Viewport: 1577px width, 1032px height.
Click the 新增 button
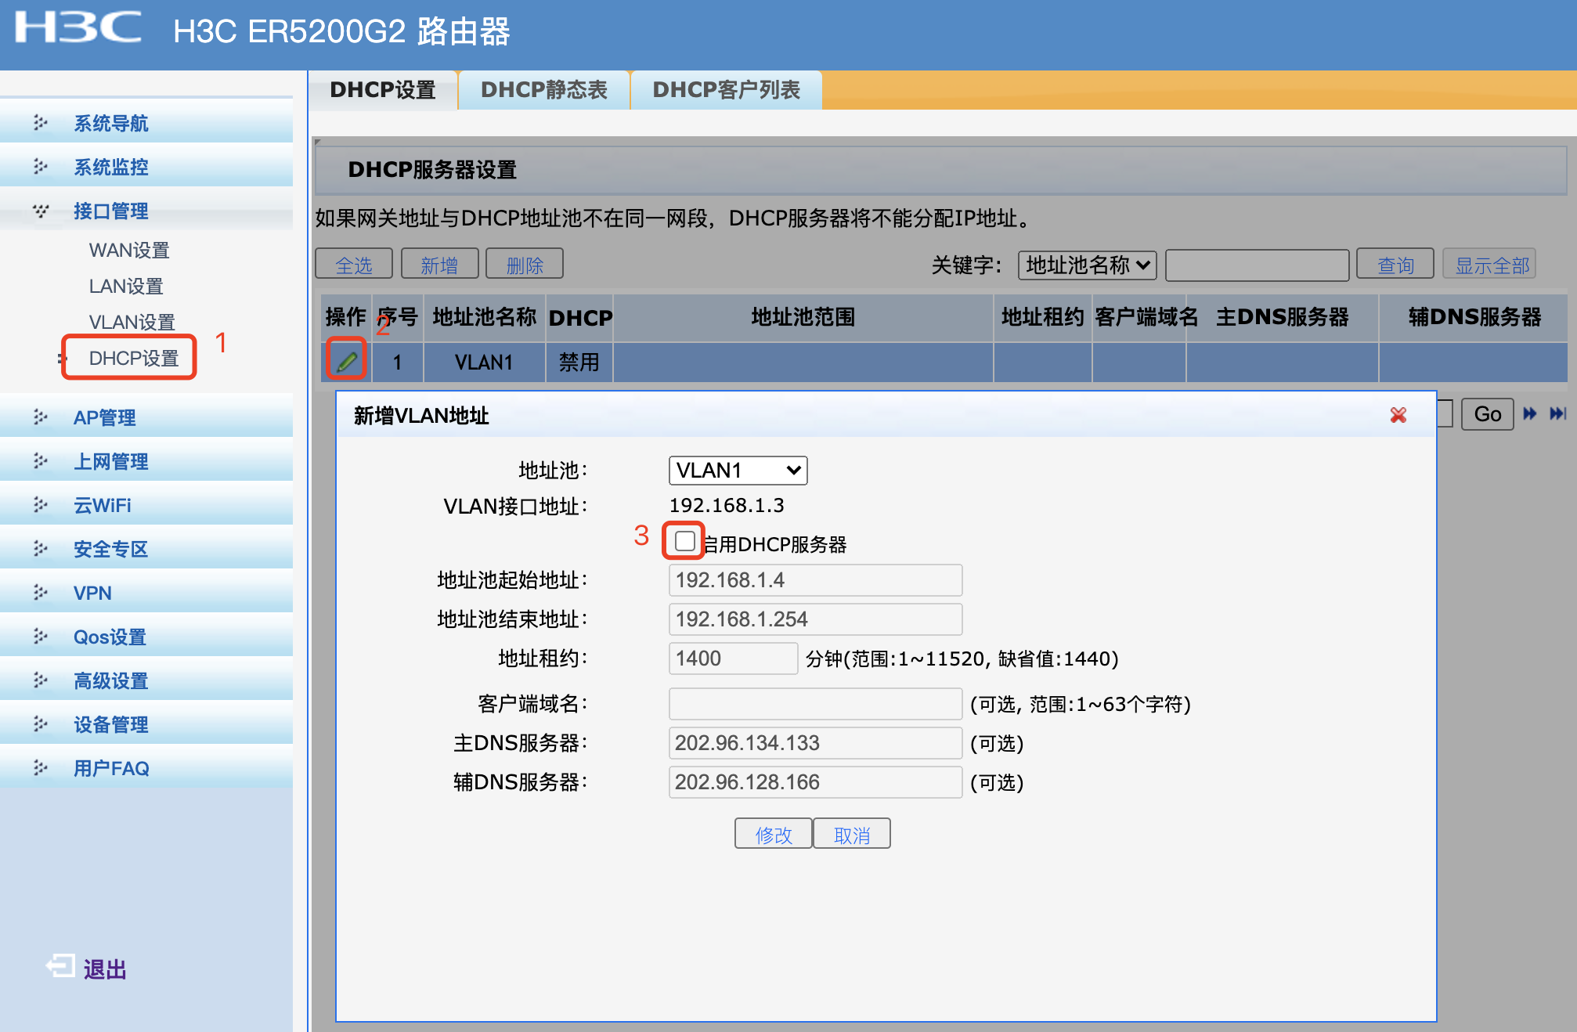coord(438,263)
